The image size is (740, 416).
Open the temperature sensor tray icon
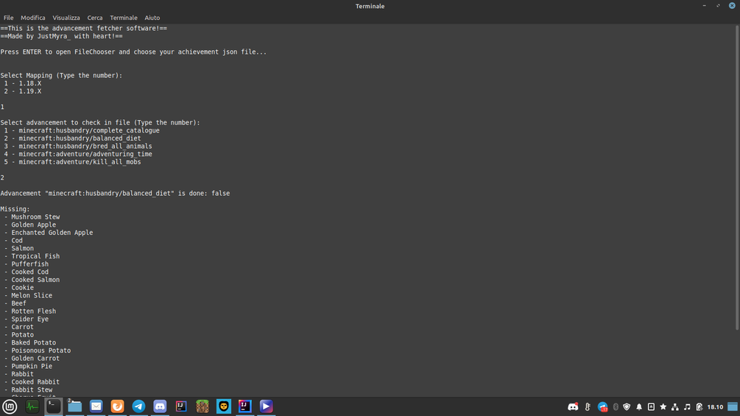click(588, 406)
